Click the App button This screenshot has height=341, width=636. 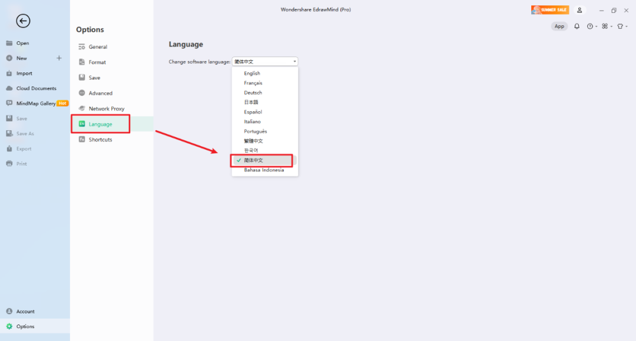pos(559,26)
